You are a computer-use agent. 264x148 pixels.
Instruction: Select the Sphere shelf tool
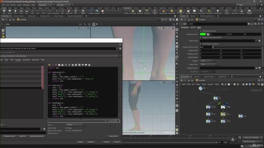coord(10,12)
